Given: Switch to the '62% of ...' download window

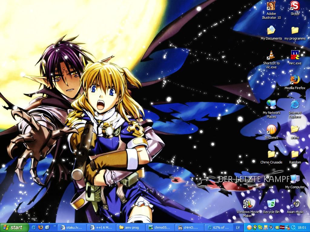Looking at the screenshot, I should (x=219, y=227).
